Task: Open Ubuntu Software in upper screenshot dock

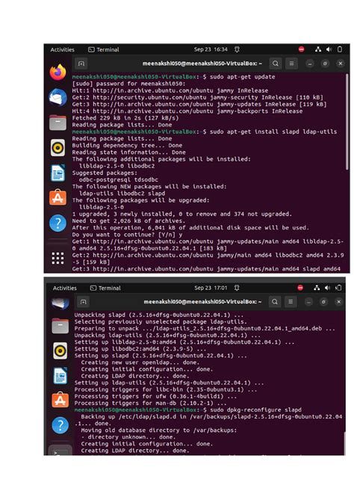Action: point(58,198)
